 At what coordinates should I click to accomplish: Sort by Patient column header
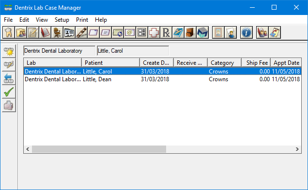coord(110,63)
